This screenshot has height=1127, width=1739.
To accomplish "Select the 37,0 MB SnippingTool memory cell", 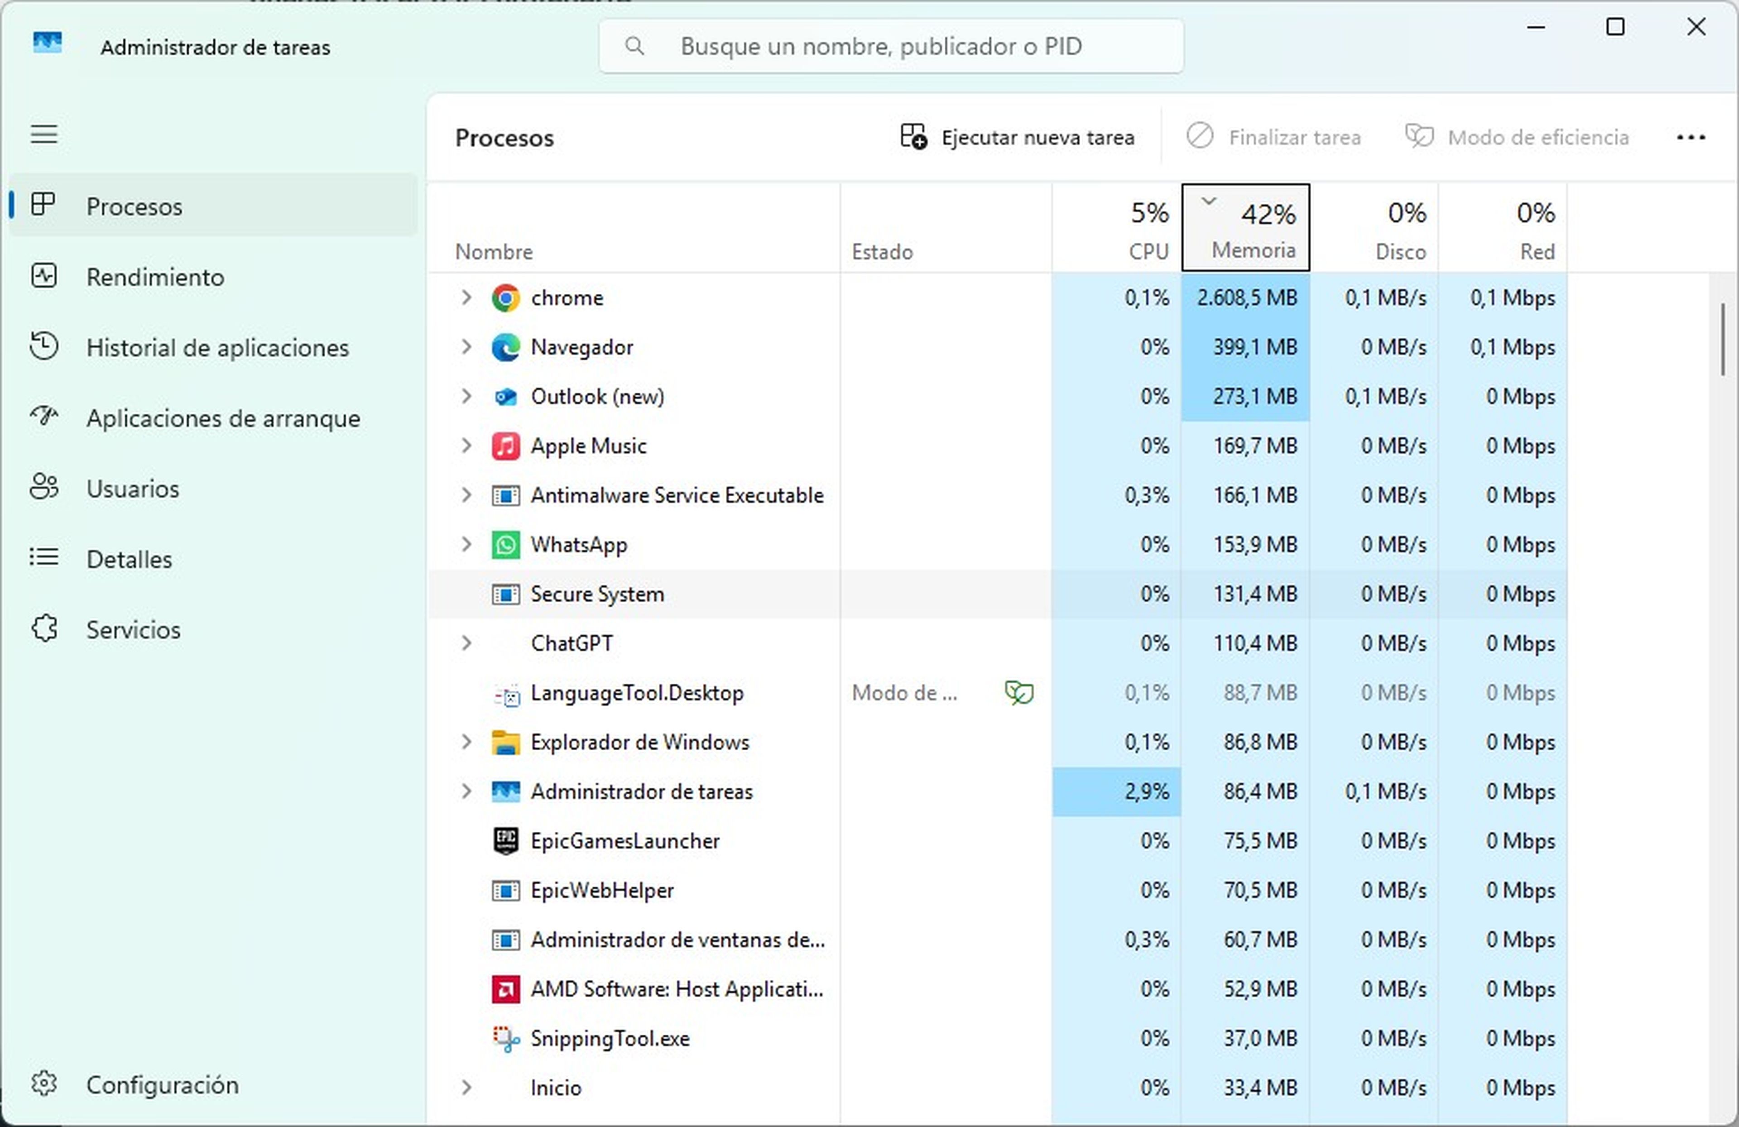I will pyautogui.click(x=1246, y=1039).
